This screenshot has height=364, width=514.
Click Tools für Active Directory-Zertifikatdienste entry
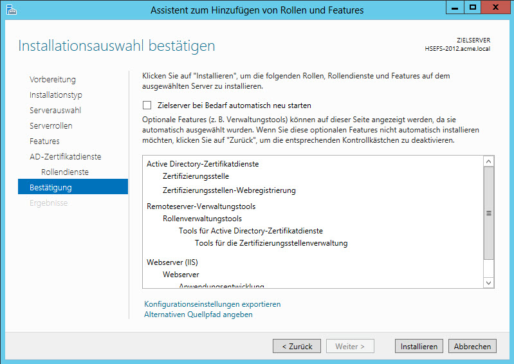point(251,231)
